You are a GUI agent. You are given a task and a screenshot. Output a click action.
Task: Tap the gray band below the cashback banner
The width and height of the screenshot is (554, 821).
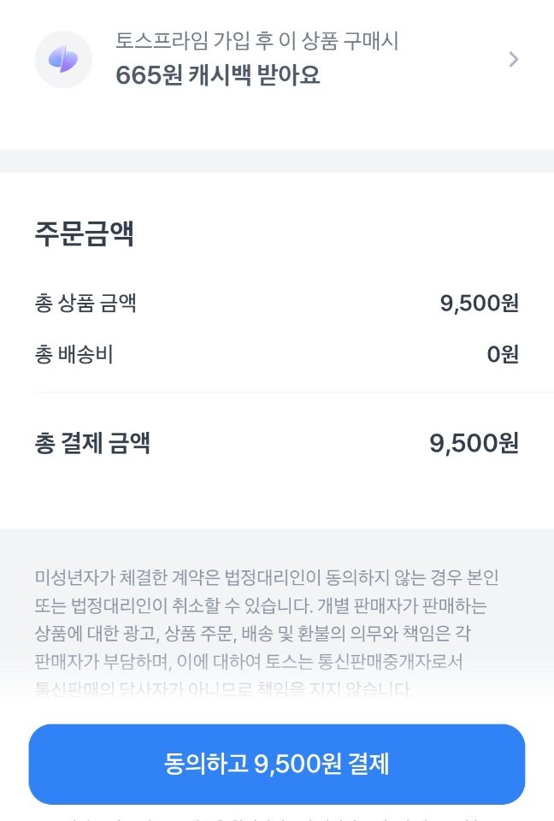click(277, 161)
